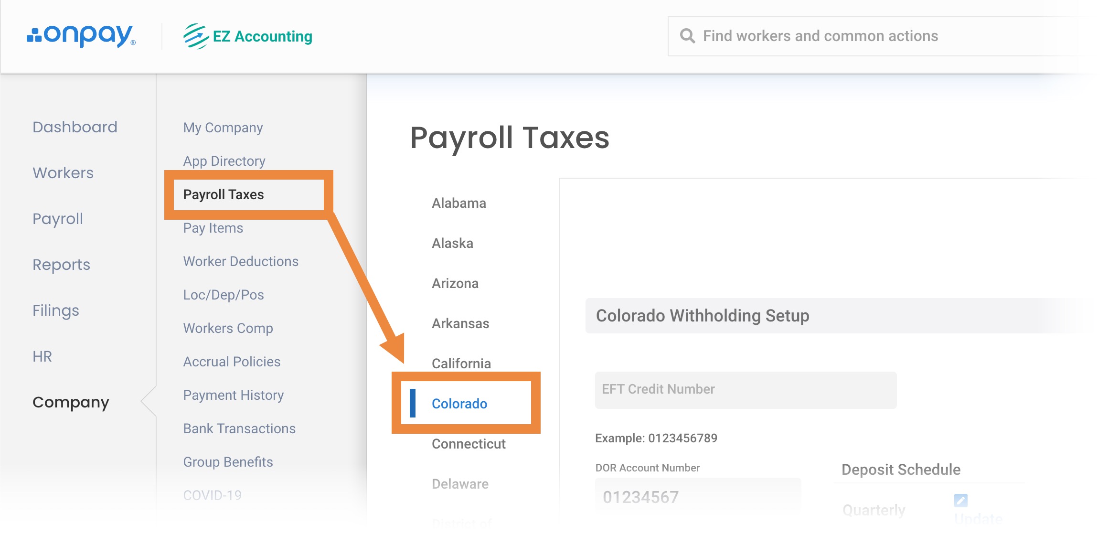Choose Alabama from the state list
1108x535 pixels.
[459, 203]
